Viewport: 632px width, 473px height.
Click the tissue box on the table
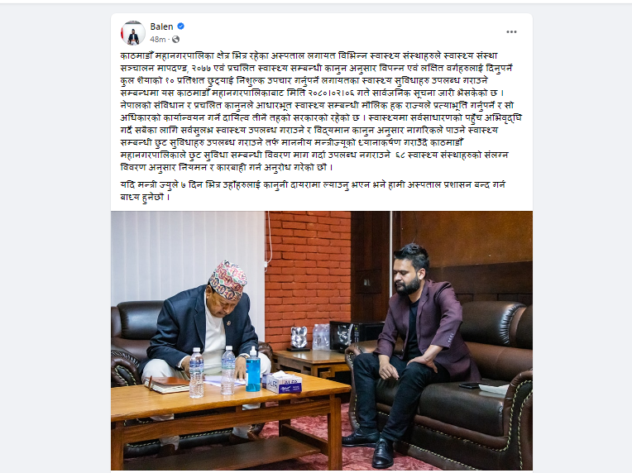point(282,382)
